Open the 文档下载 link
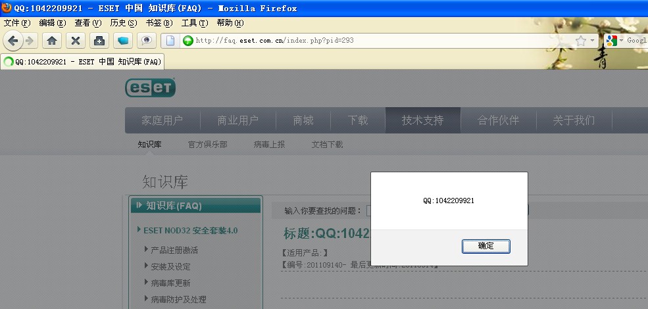648x309 pixels. [328, 145]
